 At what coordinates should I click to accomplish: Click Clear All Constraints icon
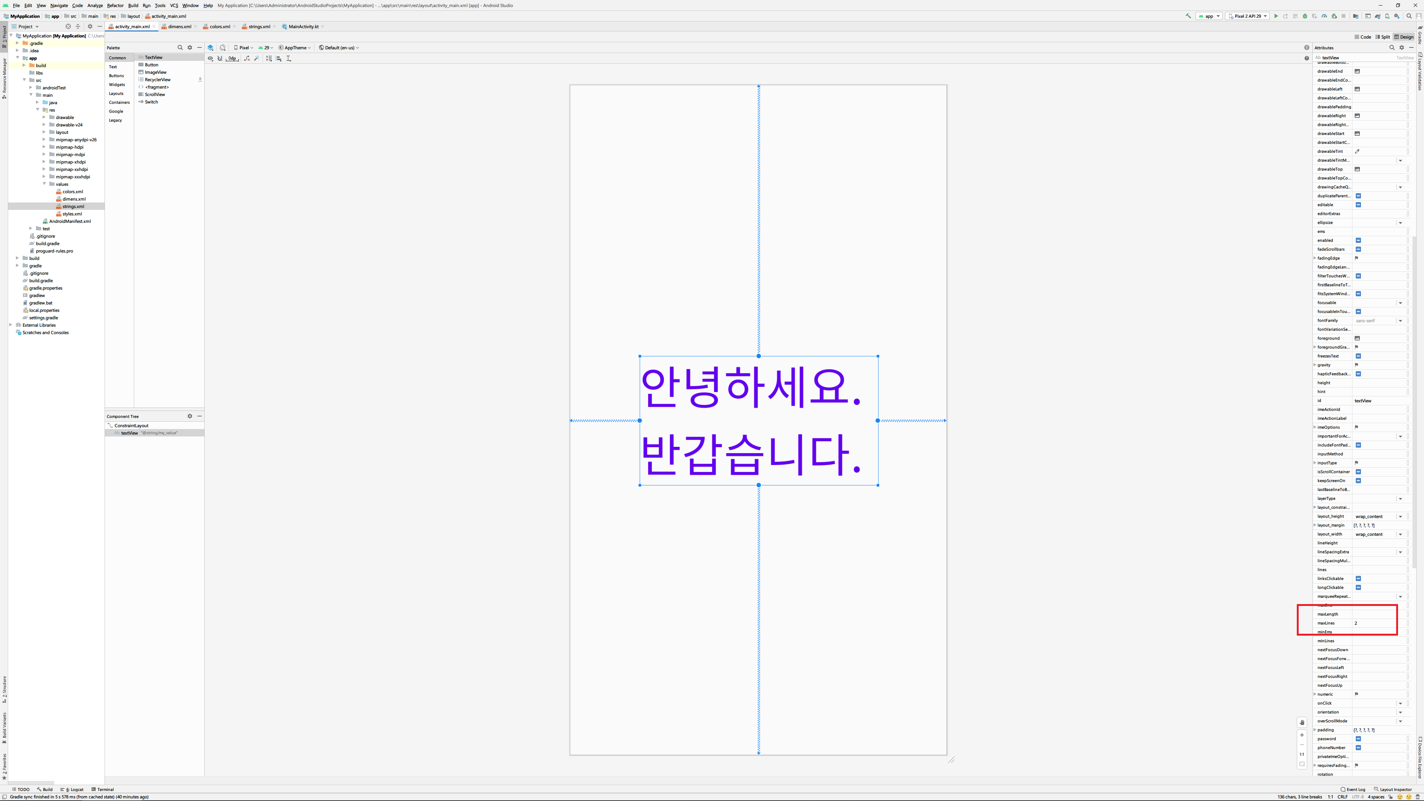point(247,59)
